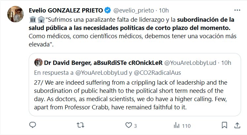View tweet analytics bar chart icon

pyautogui.click(x=177, y=125)
